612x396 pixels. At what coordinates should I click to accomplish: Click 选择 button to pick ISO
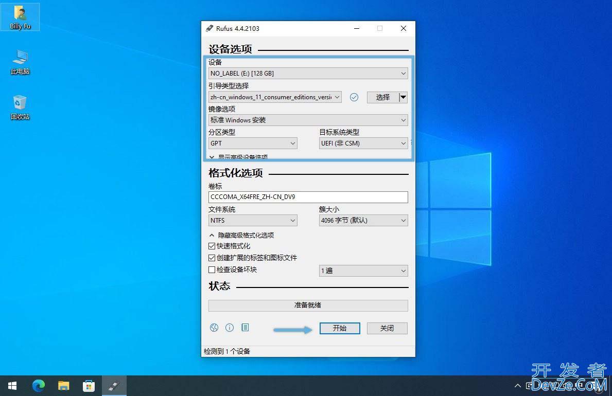point(383,97)
